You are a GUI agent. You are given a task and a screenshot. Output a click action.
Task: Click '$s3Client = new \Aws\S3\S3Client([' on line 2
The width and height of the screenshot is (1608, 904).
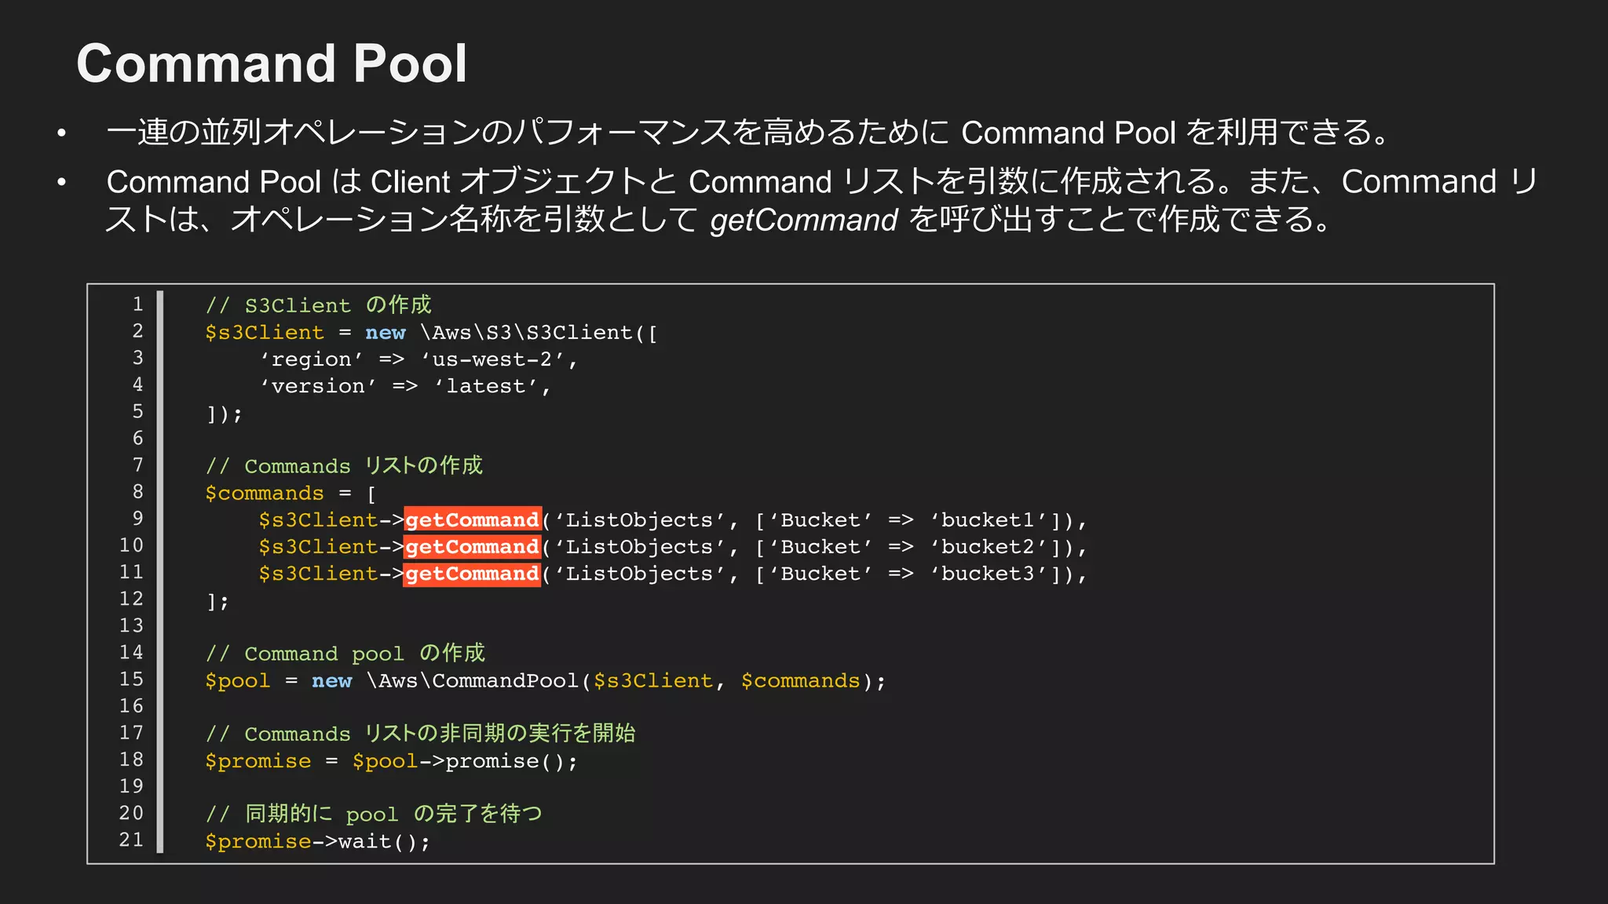pyautogui.click(x=431, y=333)
